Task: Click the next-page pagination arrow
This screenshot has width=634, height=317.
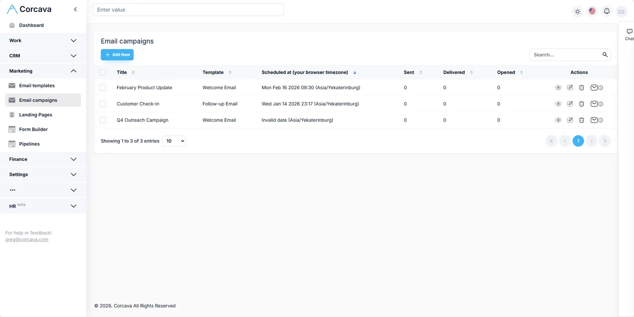Action: tap(591, 141)
